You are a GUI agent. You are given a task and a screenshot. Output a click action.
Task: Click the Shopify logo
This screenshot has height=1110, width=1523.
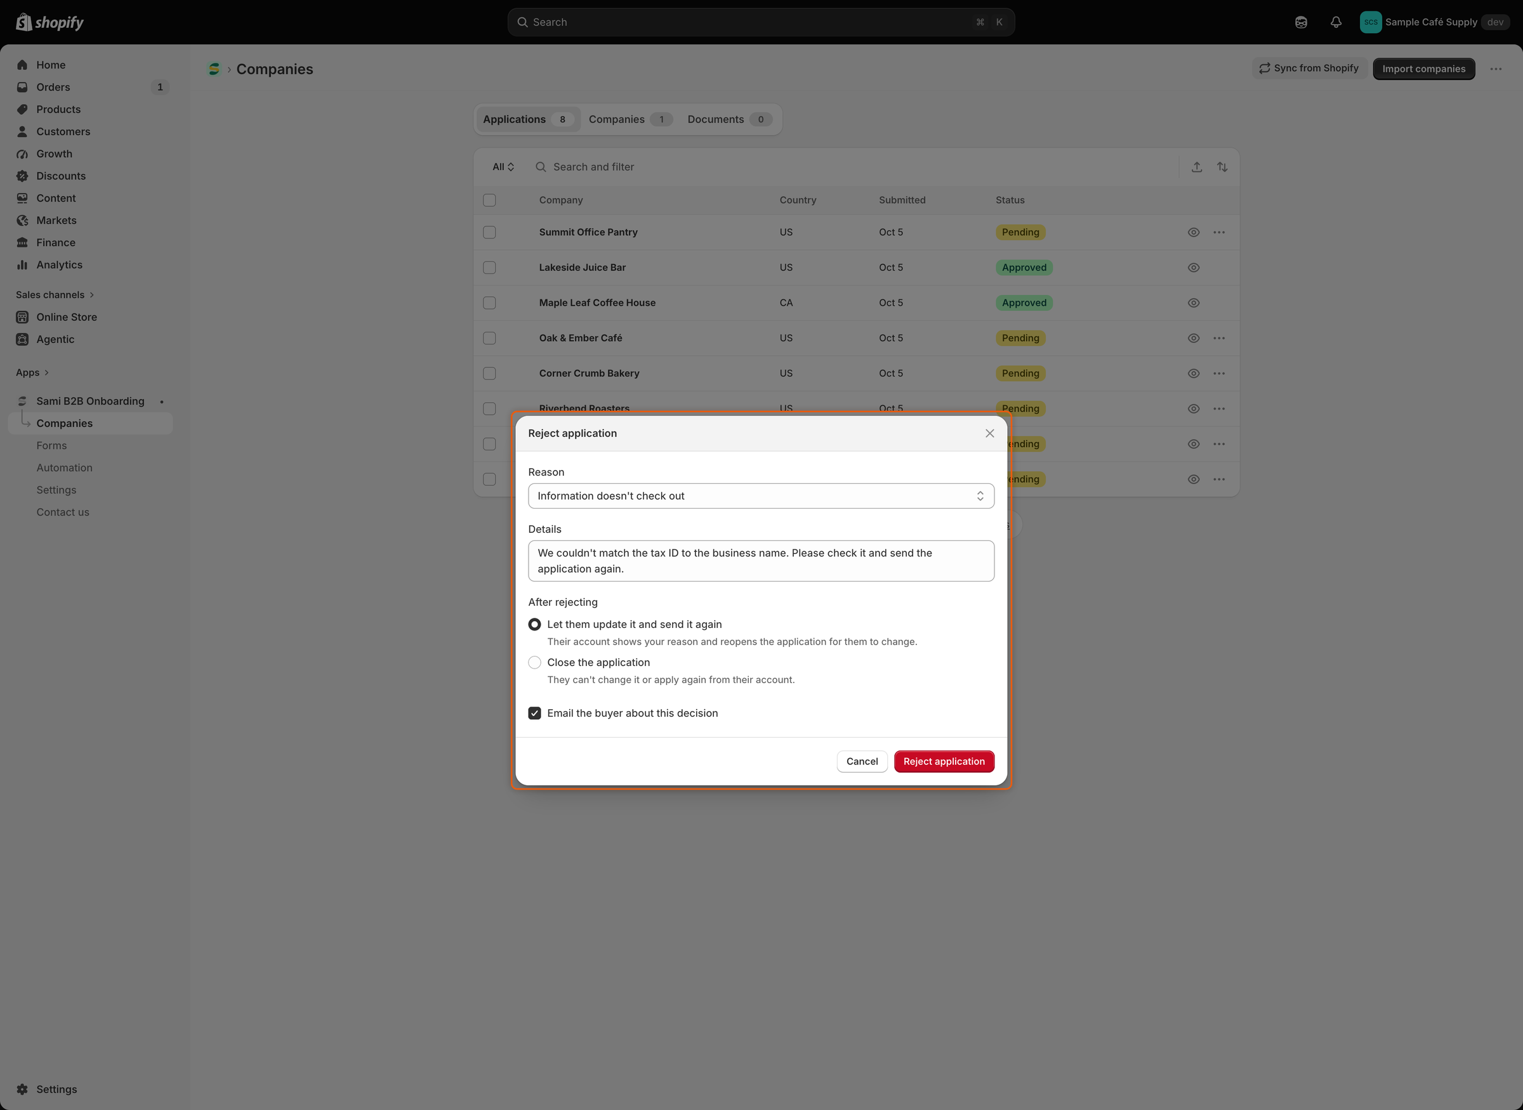49,22
